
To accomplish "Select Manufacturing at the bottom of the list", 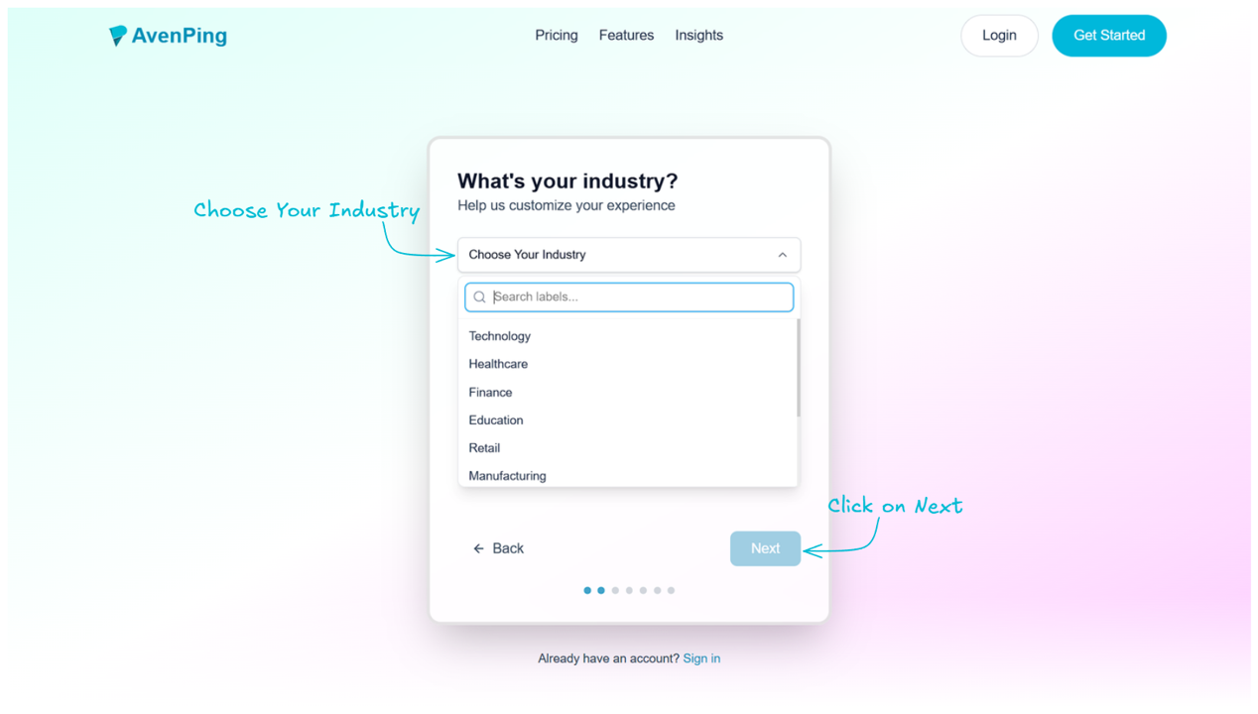I will [507, 475].
